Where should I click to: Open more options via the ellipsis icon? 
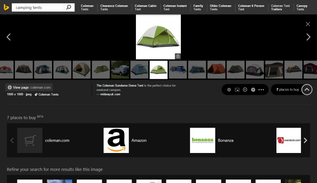tap(261, 89)
